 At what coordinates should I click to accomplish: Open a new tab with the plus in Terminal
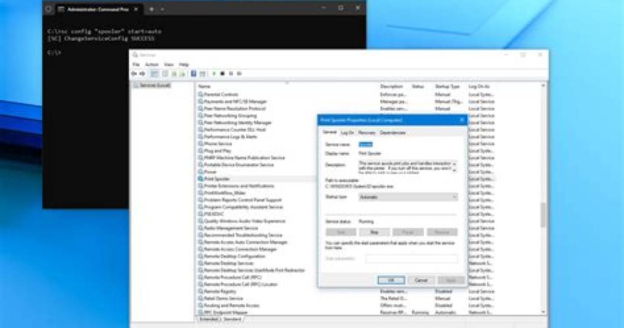(x=152, y=9)
